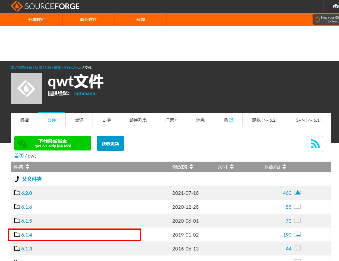
Task: Select the 开源软件 menu item
Action: pos(37,19)
